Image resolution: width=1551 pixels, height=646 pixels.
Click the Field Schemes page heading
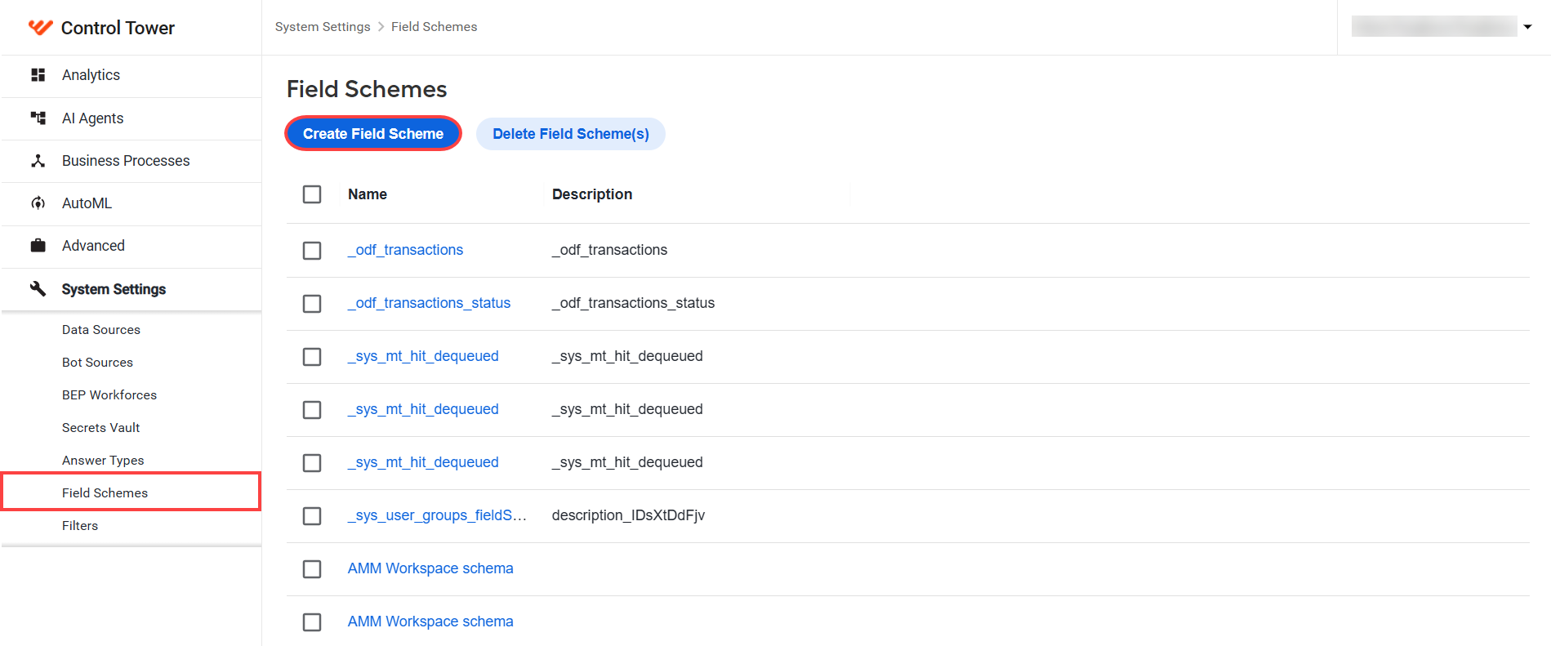[367, 89]
